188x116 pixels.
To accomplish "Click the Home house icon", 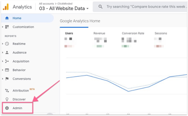I will [7, 18].
